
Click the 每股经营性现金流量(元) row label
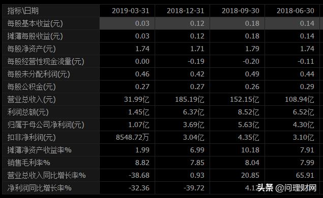[46, 61]
